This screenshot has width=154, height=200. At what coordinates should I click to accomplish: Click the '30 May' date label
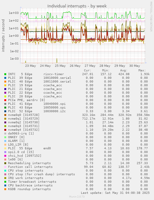coord(134,66)
